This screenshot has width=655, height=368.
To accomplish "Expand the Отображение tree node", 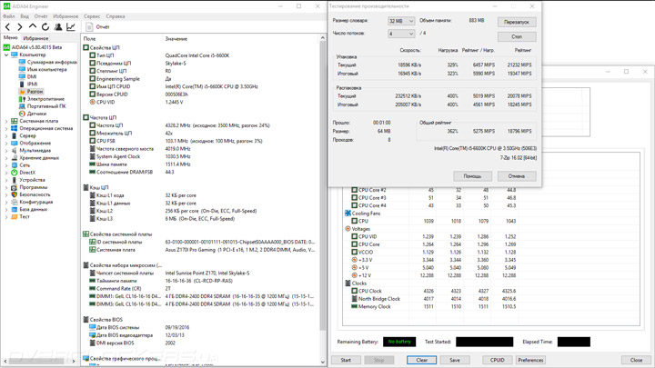I will (6, 144).
